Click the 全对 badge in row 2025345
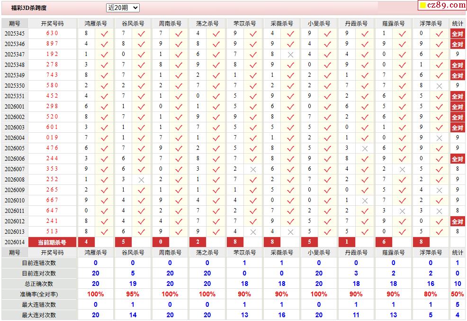The width and height of the screenshot is (467, 321). (x=457, y=34)
